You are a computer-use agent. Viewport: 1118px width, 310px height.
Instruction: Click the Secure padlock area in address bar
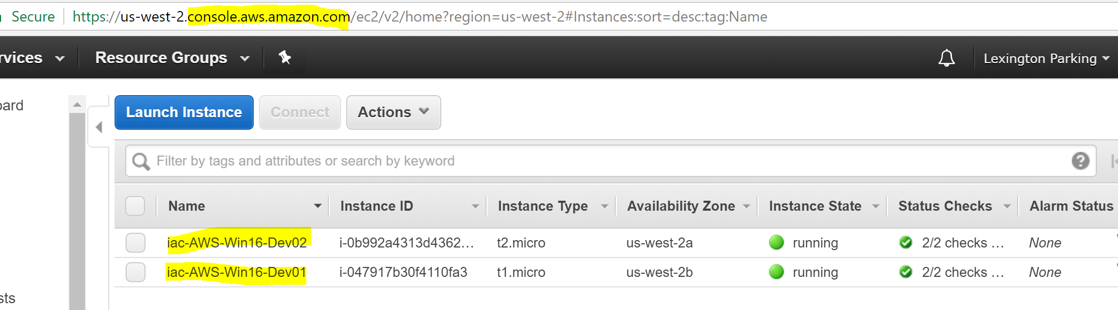tap(34, 16)
